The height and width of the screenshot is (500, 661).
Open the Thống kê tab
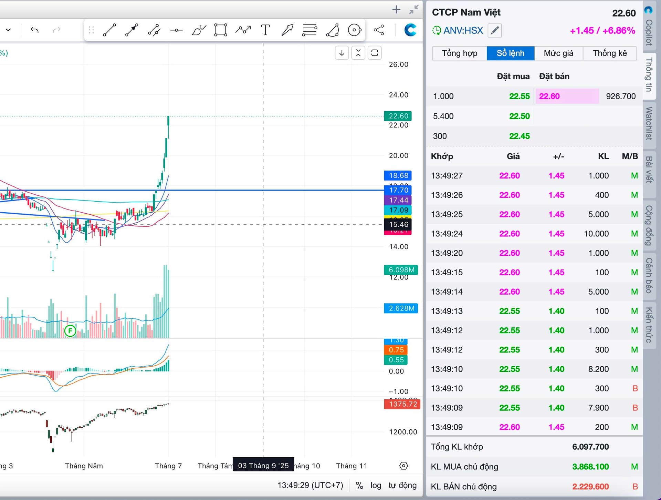(x=609, y=53)
